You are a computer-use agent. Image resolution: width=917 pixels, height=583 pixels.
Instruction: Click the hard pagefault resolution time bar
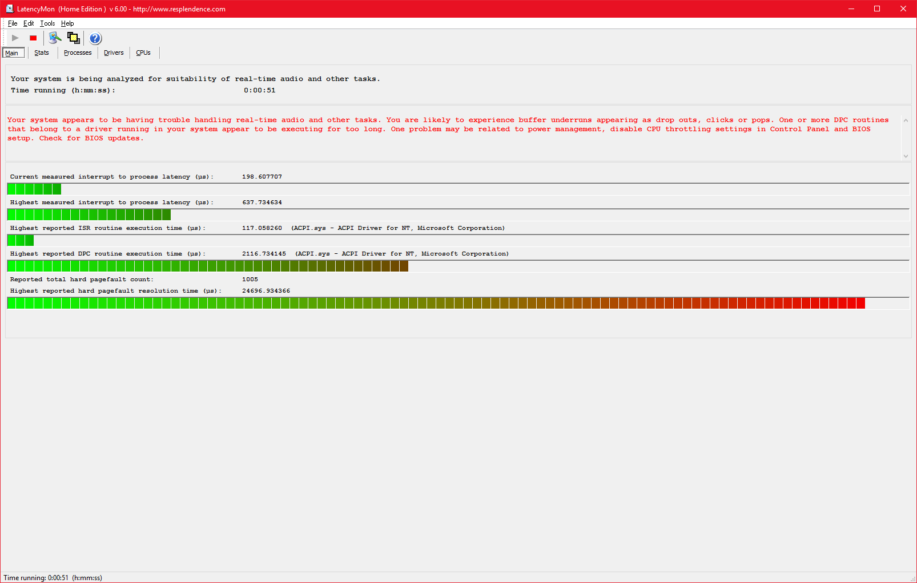(x=436, y=303)
